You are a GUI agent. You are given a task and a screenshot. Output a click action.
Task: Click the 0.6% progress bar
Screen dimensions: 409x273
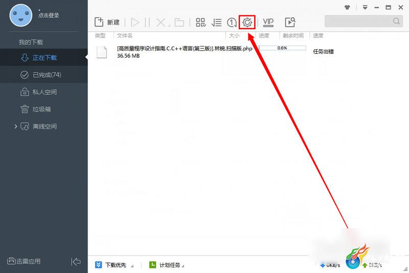coord(282,48)
